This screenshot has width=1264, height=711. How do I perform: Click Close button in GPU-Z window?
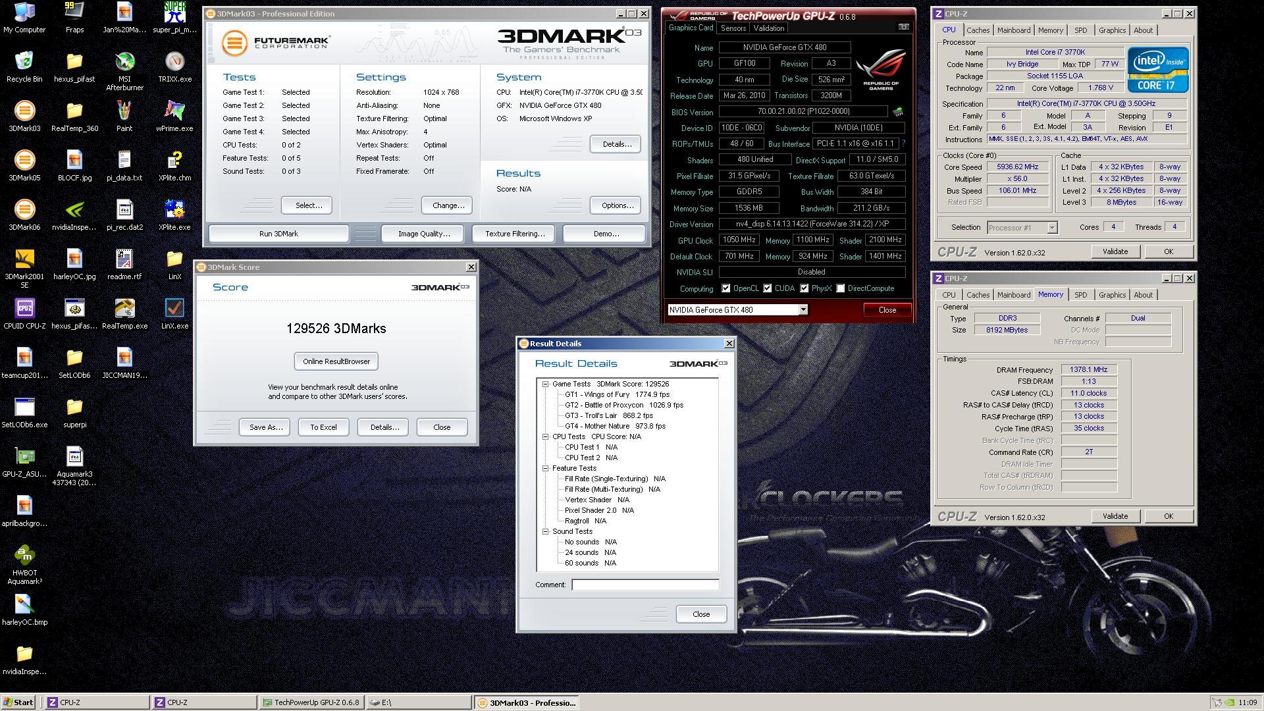coord(887,310)
